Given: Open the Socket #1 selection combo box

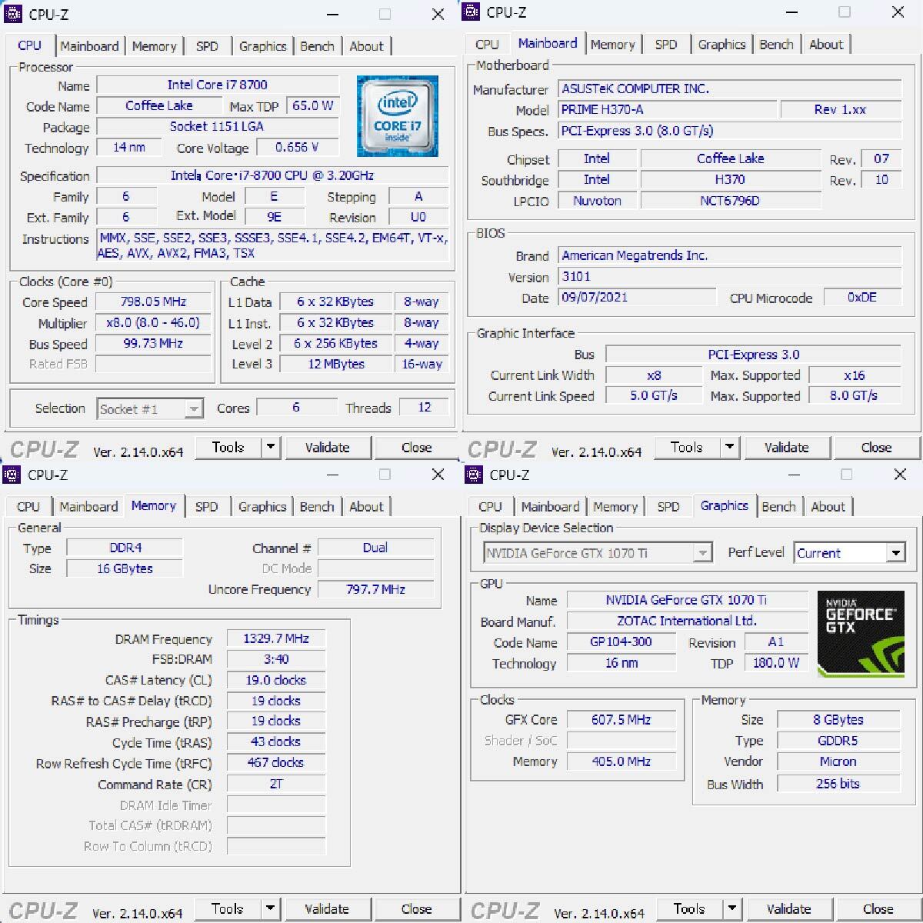Looking at the screenshot, I should 150,408.
